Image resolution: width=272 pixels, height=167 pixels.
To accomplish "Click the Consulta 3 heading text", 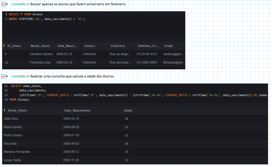I will [21, 4].
